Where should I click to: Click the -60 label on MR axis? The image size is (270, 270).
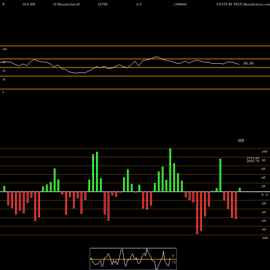264,221
